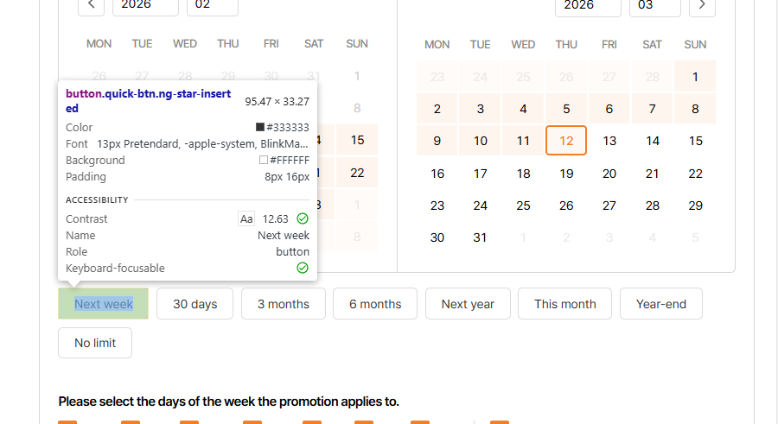Open the right calendar month 03 dropdown
778x424 pixels.
(x=654, y=6)
